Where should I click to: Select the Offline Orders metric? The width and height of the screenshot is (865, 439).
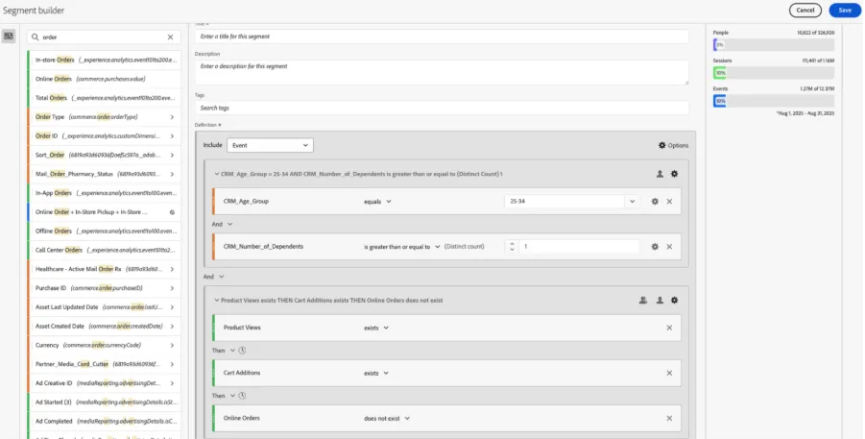[105, 231]
